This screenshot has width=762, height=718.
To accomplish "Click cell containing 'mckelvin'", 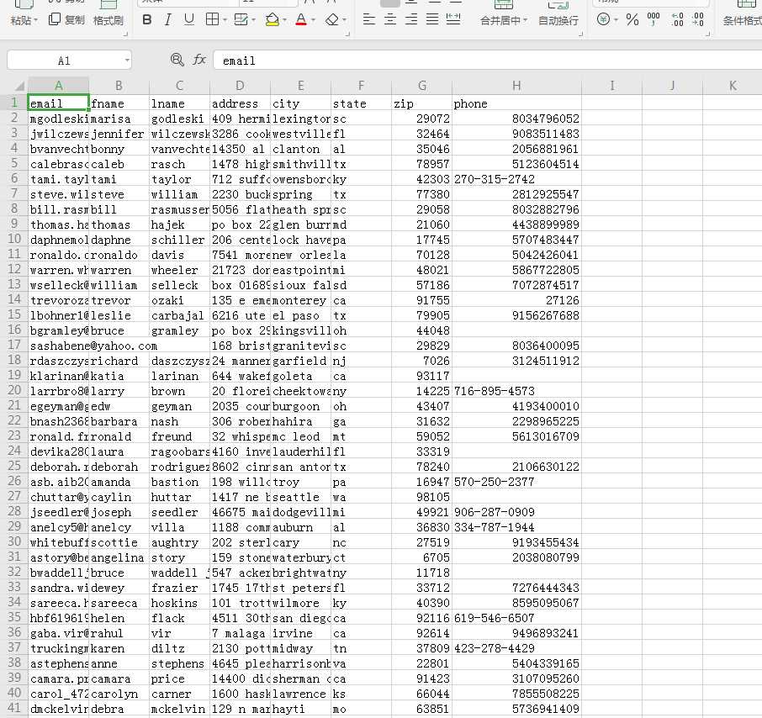I will pos(179,710).
